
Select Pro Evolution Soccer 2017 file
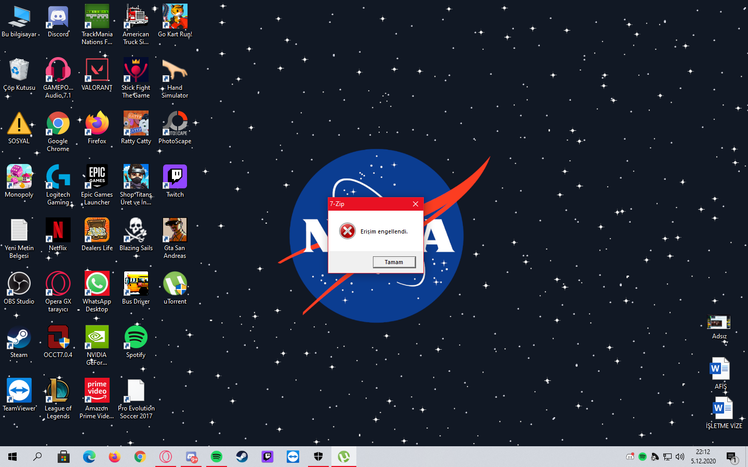136,399
